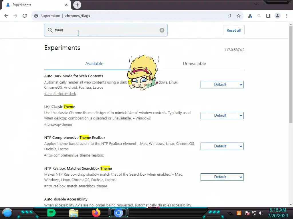This screenshot has width=293, height=219.
Task: Share this page via share icon
Action: [229, 16]
